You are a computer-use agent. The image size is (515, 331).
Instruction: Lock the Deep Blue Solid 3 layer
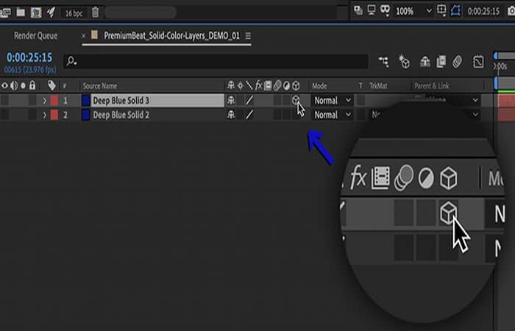[32, 101]
